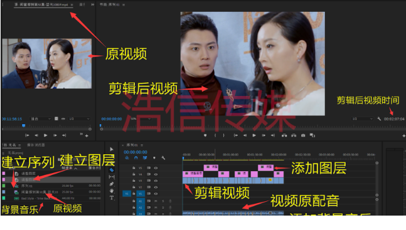The width and height of the screenshot is (406, 230).
Task: Select the Type tool
Action: [112, 197]
